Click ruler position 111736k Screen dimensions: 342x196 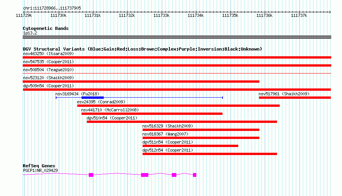[x=264, y=15]
